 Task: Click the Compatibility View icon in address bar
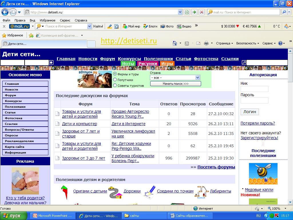[187, 12]
